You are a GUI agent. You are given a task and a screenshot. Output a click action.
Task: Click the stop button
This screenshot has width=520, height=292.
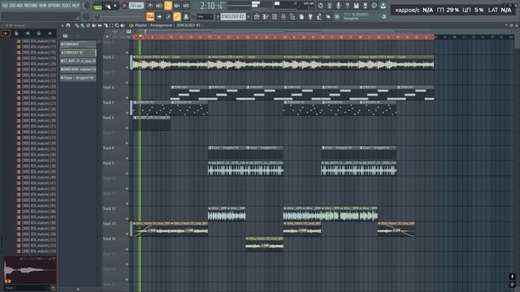(115, 6)
